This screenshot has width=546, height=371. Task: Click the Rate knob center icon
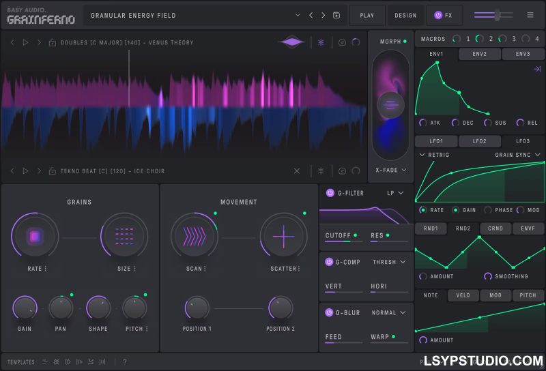[35, 237]
